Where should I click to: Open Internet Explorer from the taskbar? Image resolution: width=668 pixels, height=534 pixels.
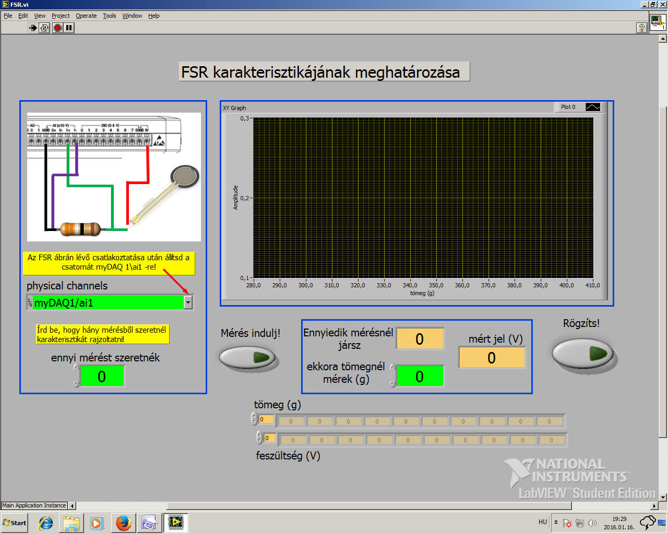click(x=46, y=523)
